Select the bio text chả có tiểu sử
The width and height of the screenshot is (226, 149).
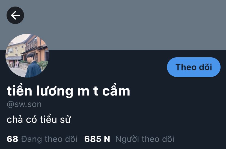pos(39,120)
